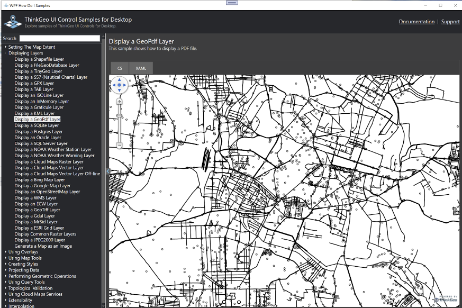Select Display a Shapefile Layer sample

39,59
